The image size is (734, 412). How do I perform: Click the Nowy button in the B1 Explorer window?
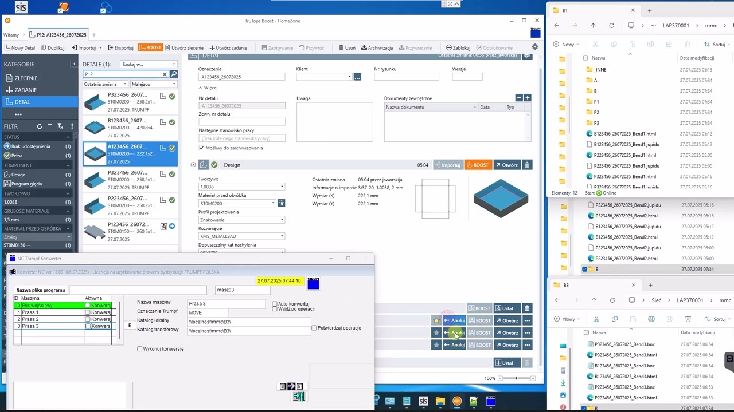(x=566, y=45)
